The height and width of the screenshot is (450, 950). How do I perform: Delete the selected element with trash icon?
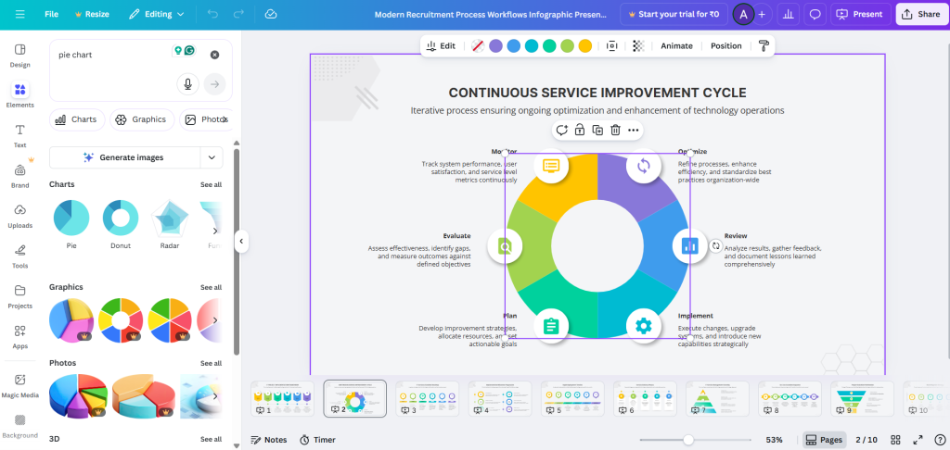point(615,131)
